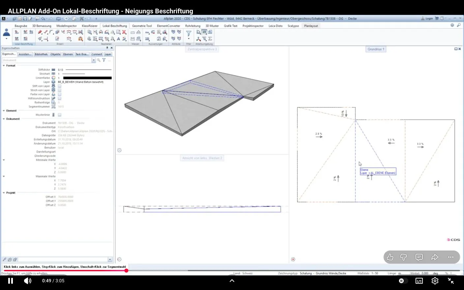Open the comments speech bubble icon
Viewport: 464px width, 290px height.
[x=419, y=257]
